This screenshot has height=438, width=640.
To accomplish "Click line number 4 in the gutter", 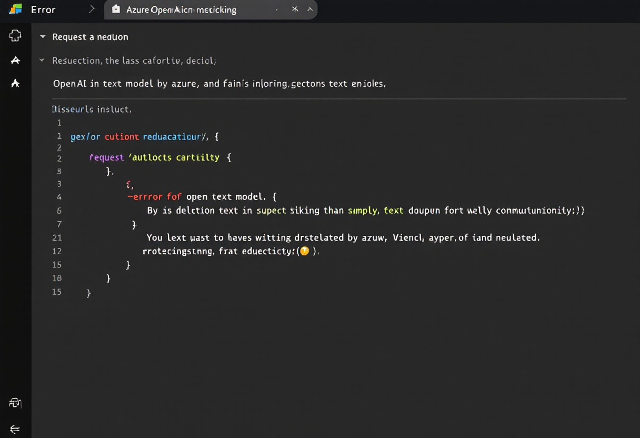I will (59, 197).
